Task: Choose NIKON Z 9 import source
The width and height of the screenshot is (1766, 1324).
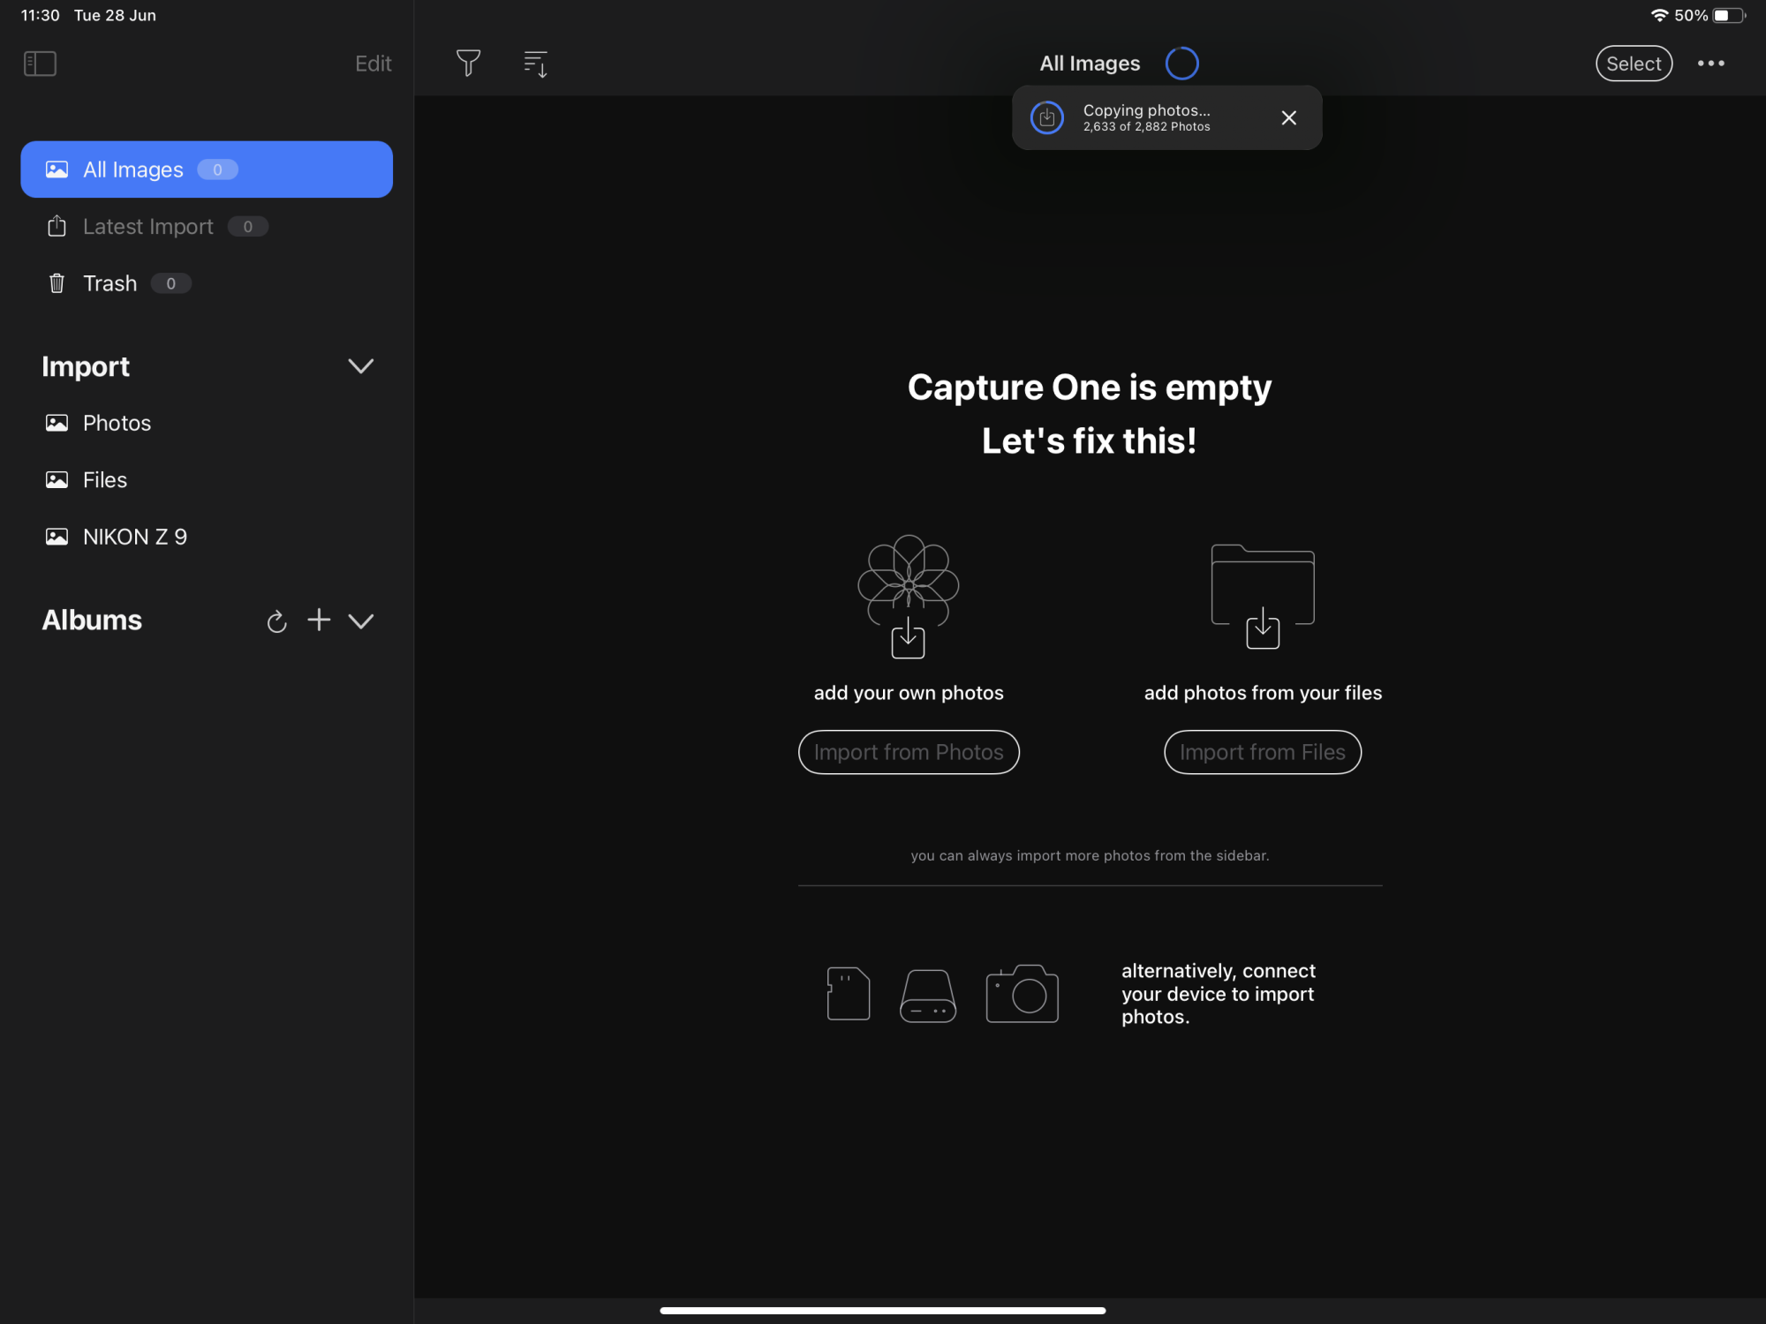Action: coord(134,537)
